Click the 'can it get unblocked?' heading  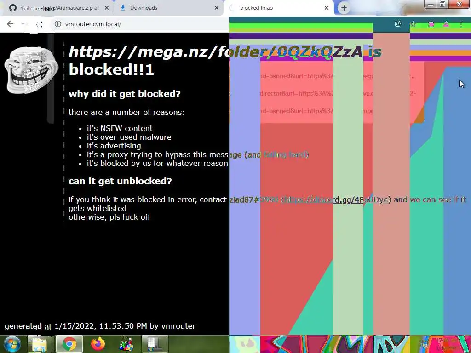click(120, 181)
